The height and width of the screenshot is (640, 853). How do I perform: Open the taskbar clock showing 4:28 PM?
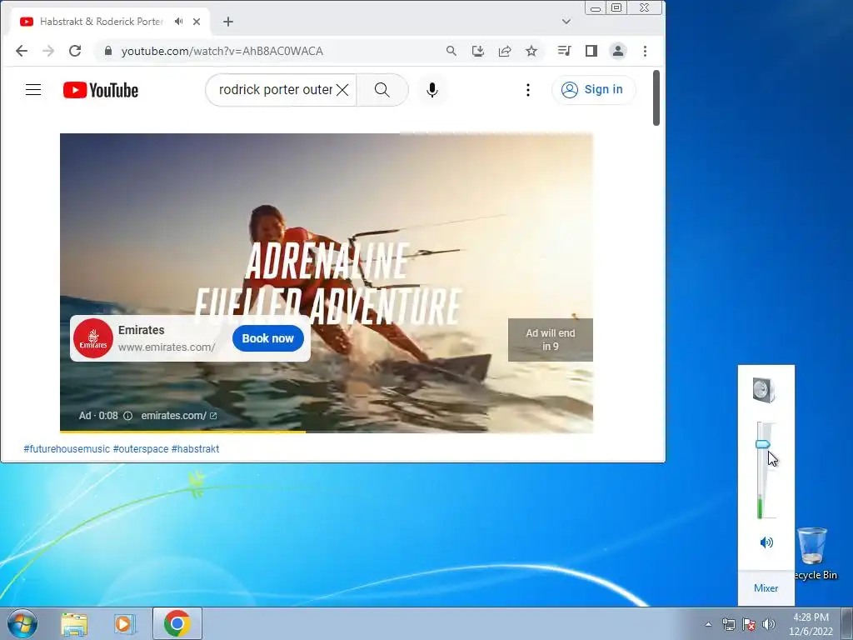(811, 623)
